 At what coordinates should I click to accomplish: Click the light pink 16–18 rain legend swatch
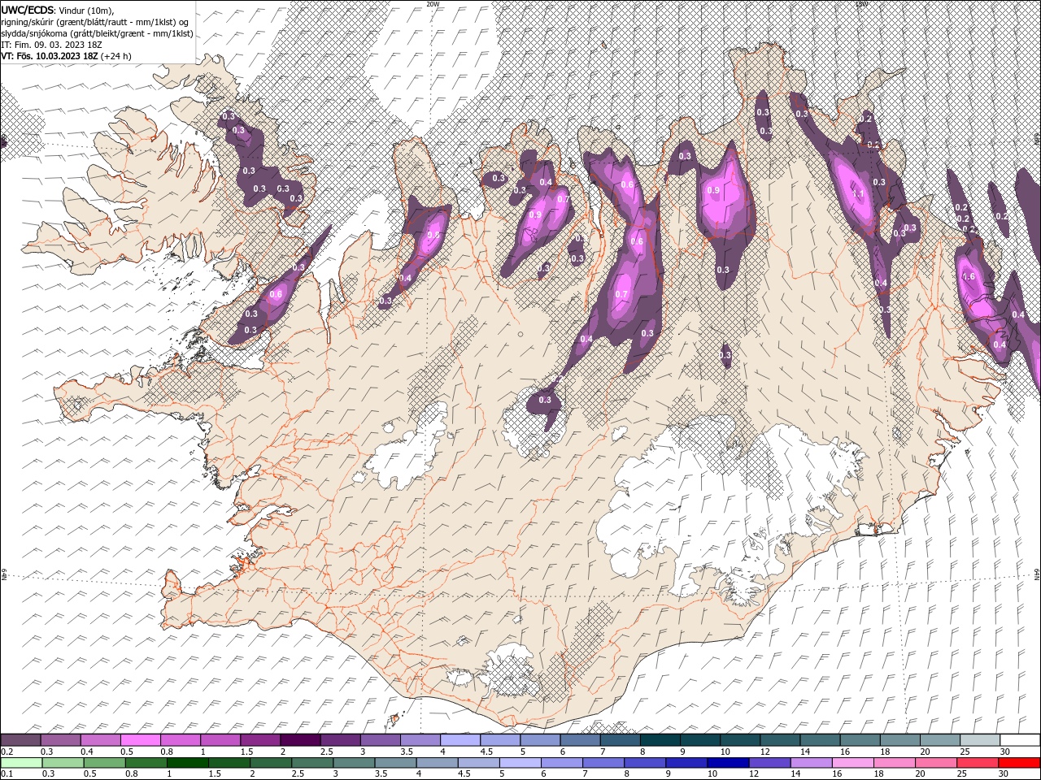pyautogui.click(x=853, y=763)
